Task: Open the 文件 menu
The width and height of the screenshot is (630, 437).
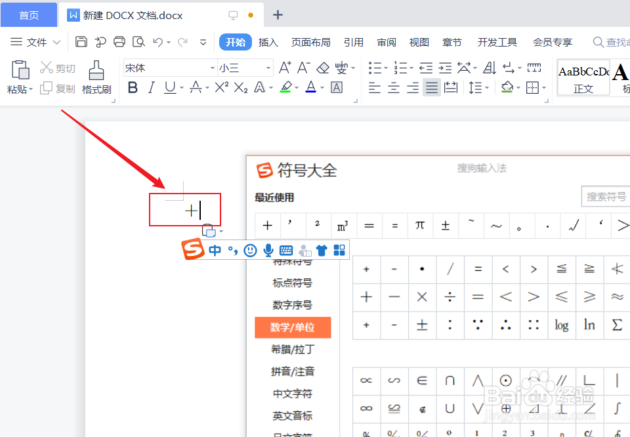Action: pyautogui.click(x=35, y=42)
